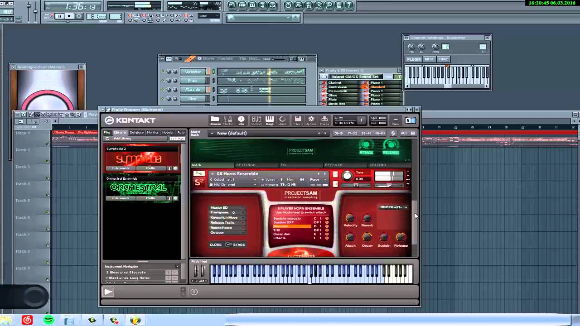Open the piano roll from FL toolbar
This screenshot has height=326, width=580.
252,5
